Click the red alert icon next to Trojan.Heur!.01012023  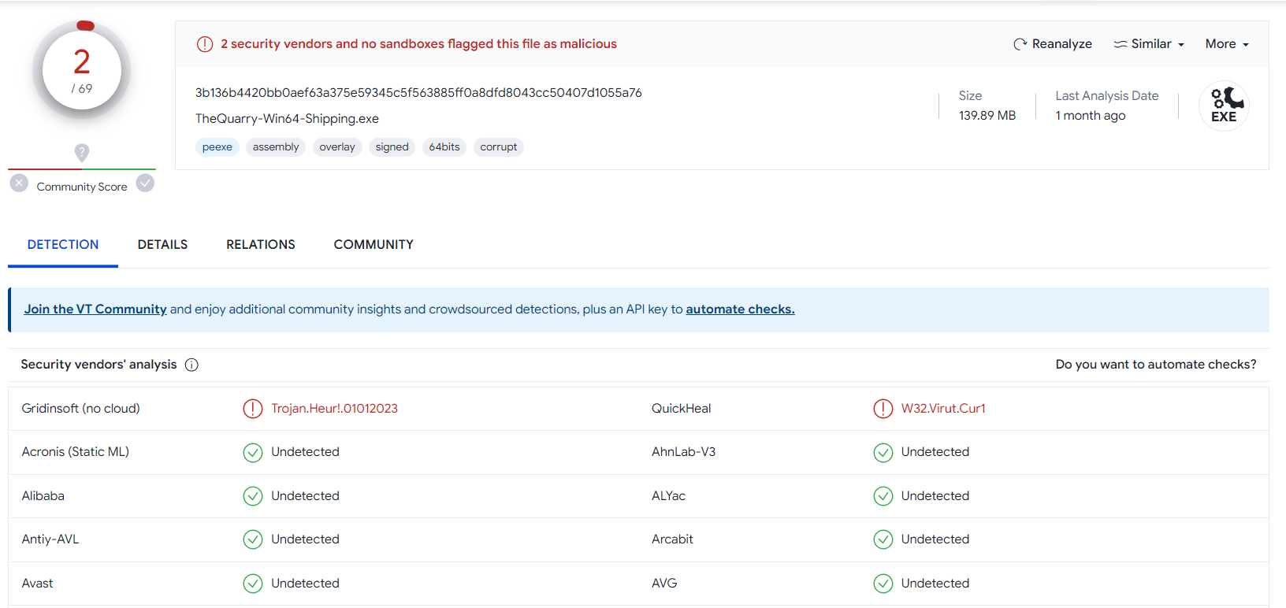click(252, 409)
